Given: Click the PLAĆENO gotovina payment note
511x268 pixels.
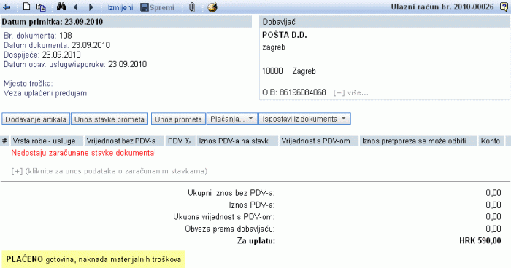Looking at the screenshot, I should coord(93,259).
